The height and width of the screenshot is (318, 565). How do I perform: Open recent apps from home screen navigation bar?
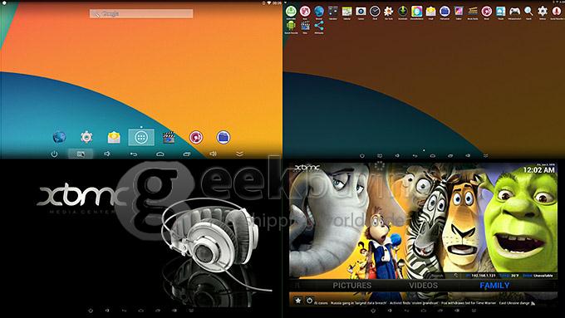pyautogui.click(x=187, y=154)
